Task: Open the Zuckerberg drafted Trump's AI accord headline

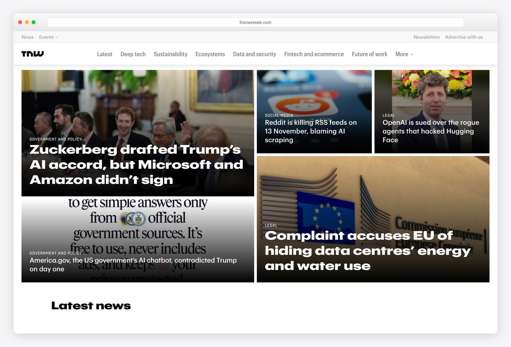Action: point(136,164)
